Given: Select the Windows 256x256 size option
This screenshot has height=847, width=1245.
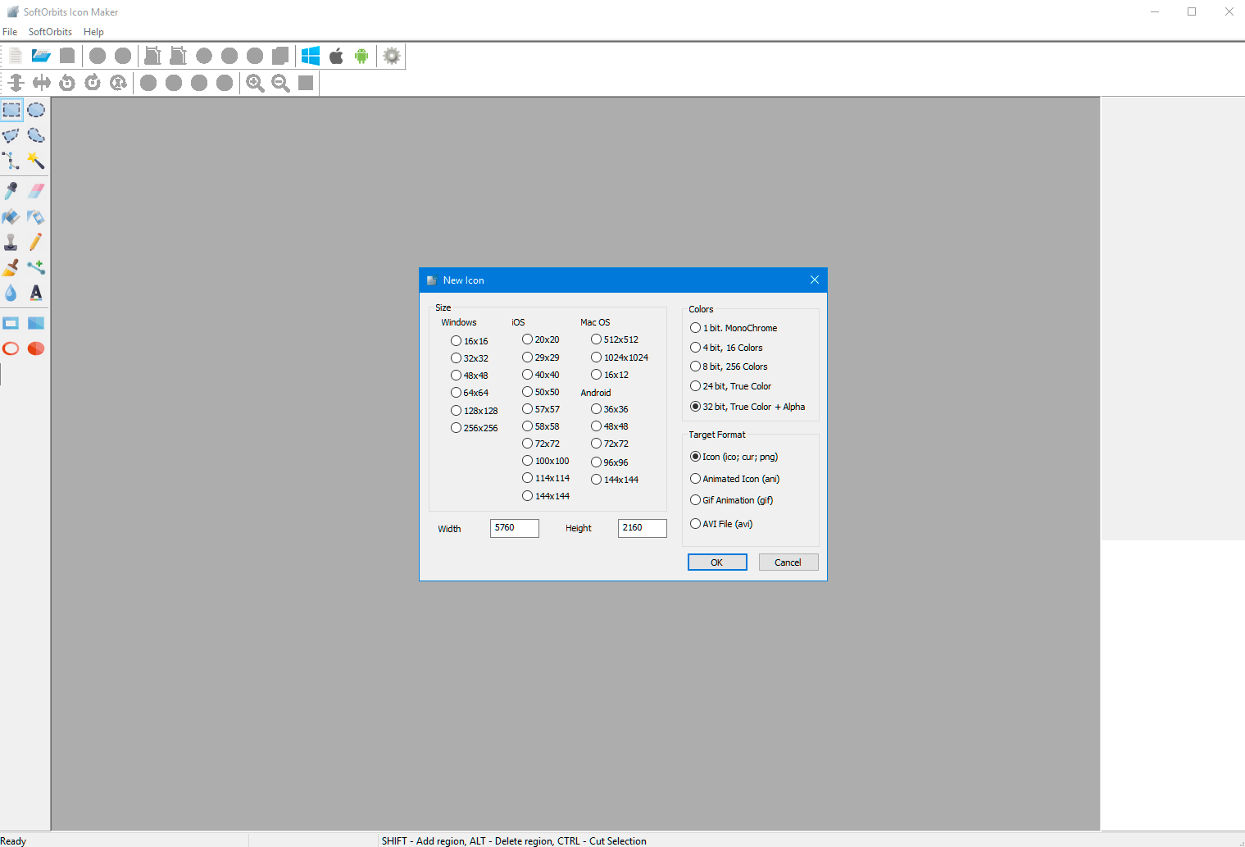Looking at the screenshot, I should tap(474, 428).
